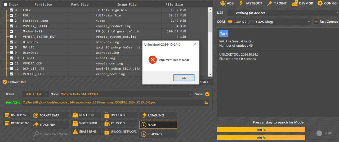Click the FORMAT DATA button
339x142 pixels.
[x=50, y=115]
